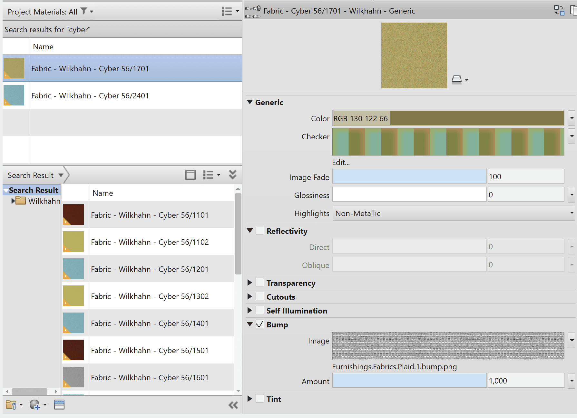Enable the Transparency checkbox
Image resolution: width=577 pixels, height=418 pixels.
(x=260, y=283)
